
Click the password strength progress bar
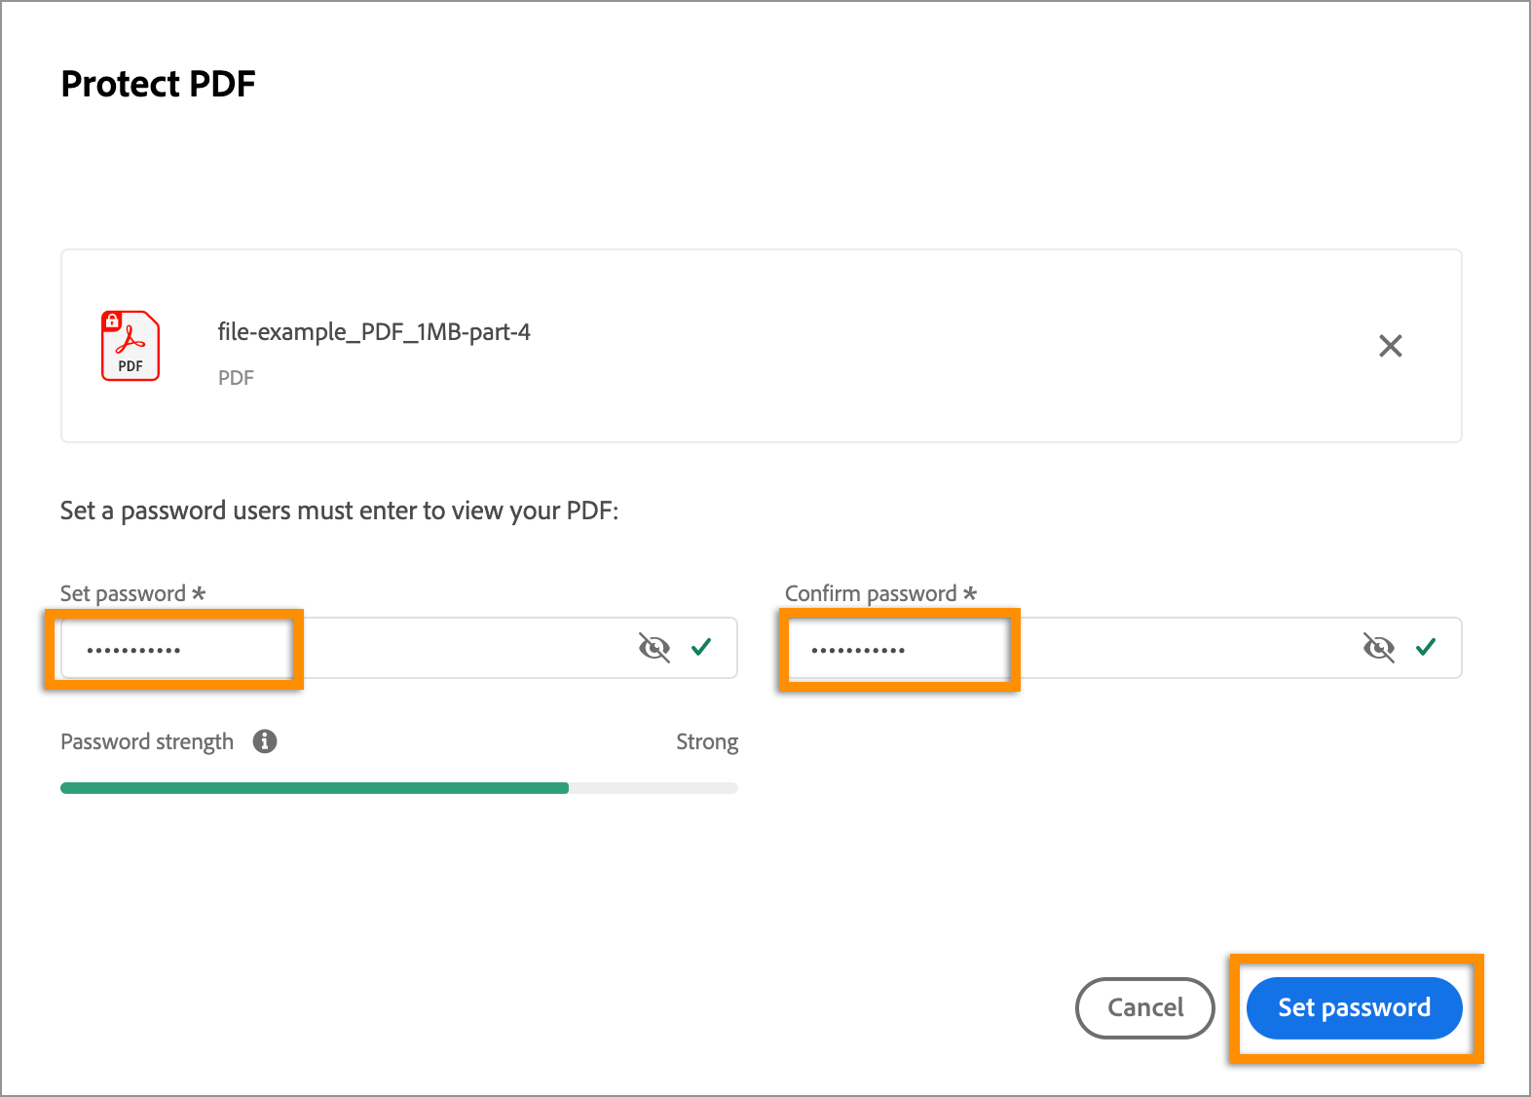[x=399, y=787]
